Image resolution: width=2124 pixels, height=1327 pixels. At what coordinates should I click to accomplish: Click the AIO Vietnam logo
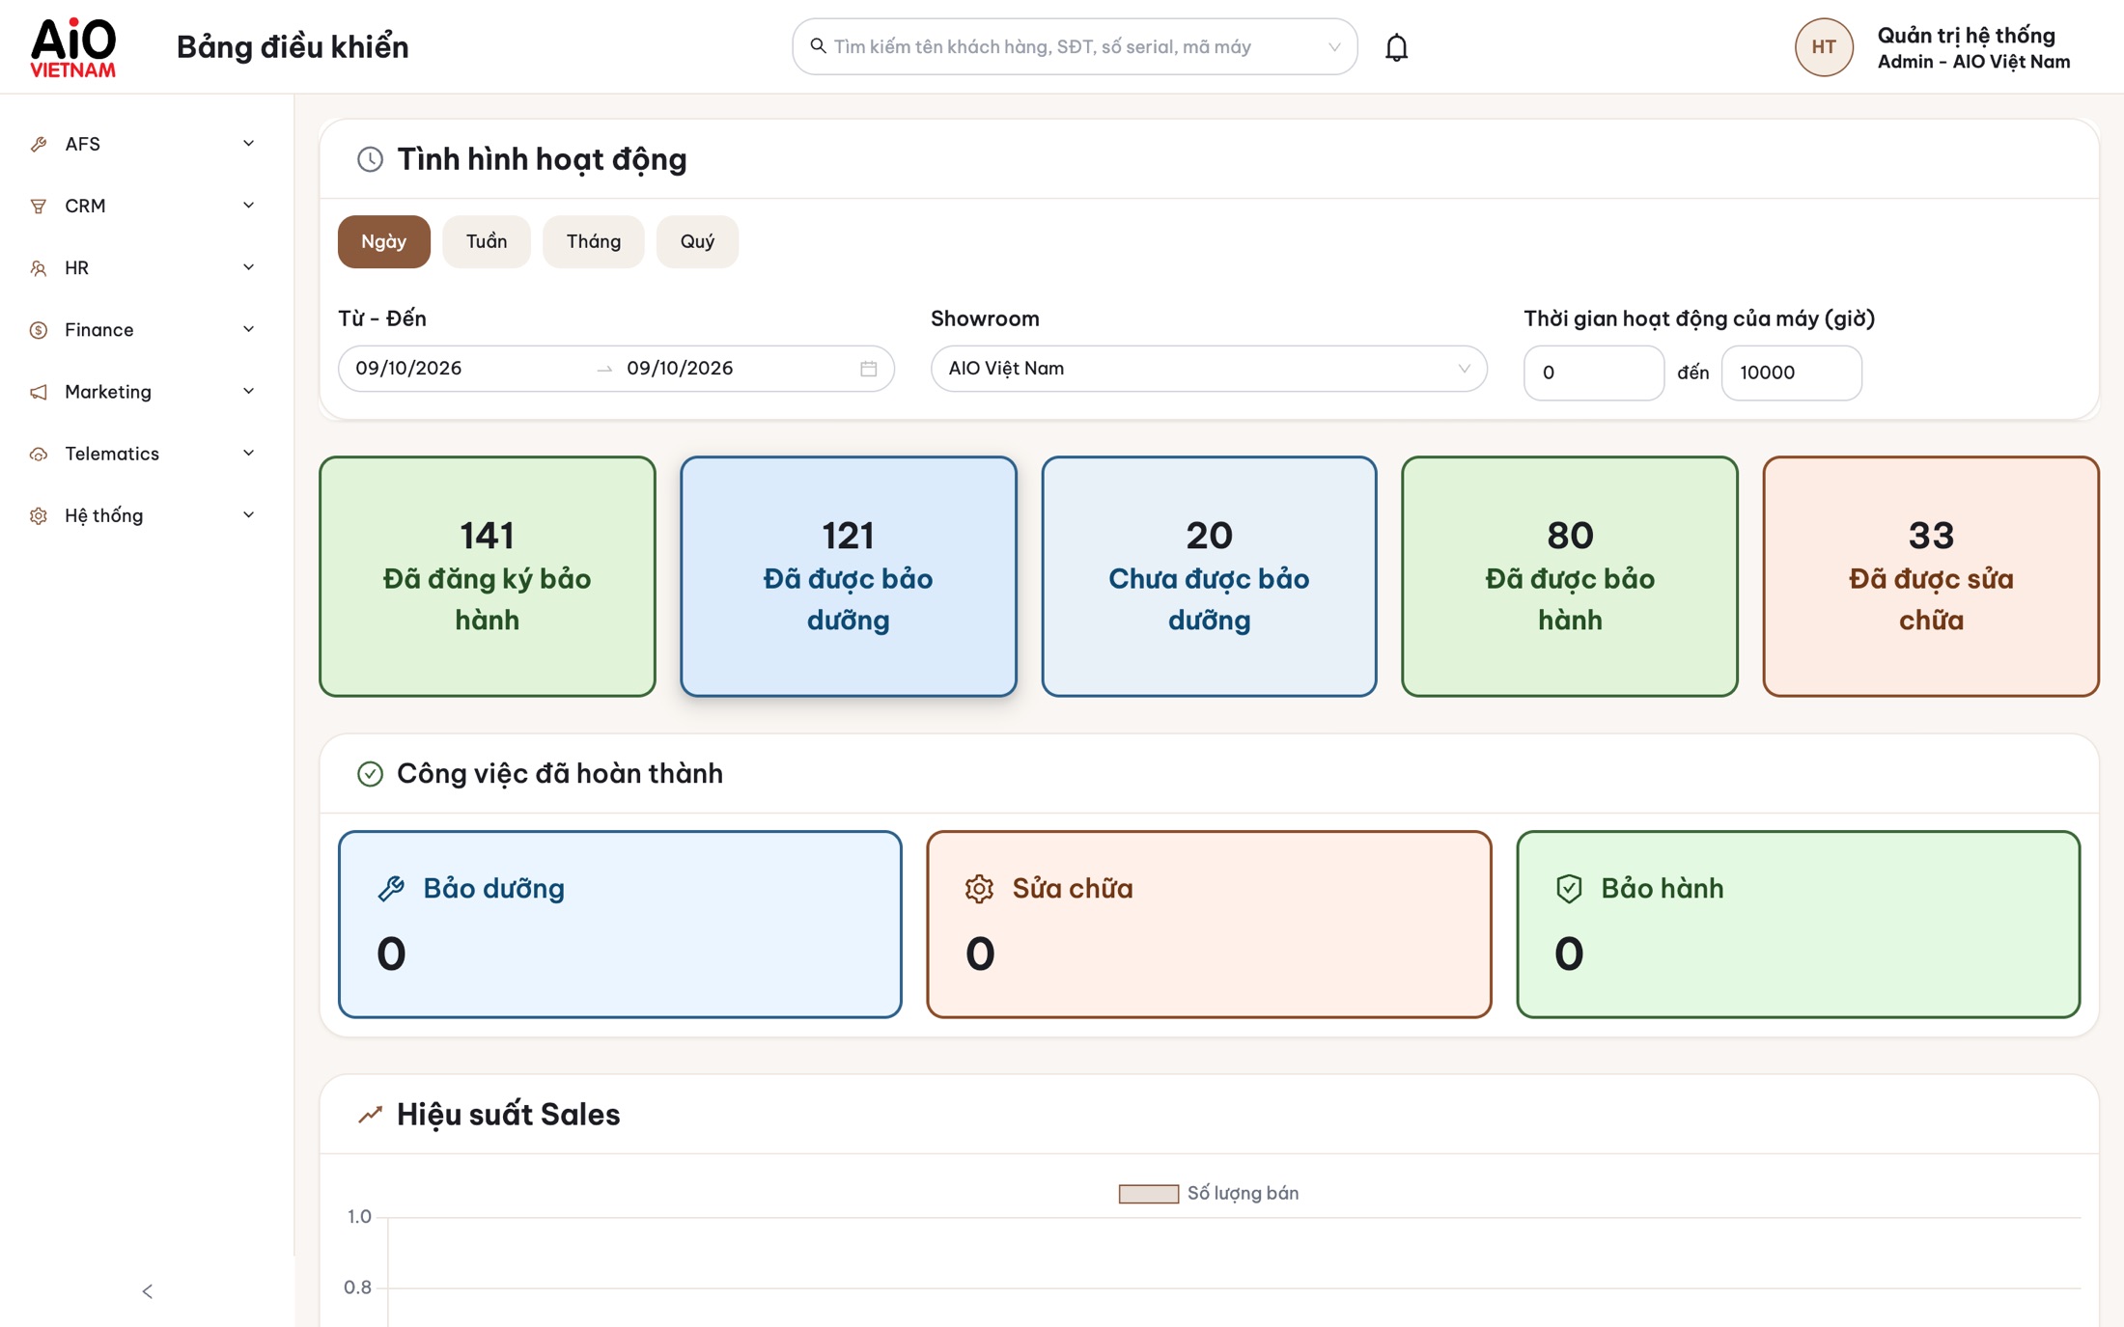[72, 47]
